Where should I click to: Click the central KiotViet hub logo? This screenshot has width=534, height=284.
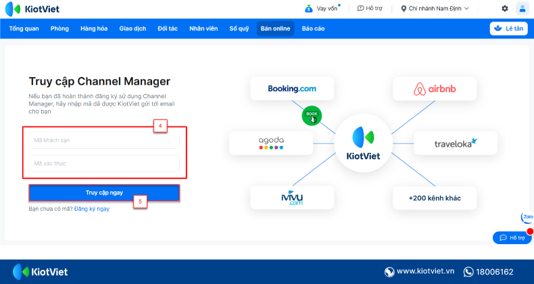click(363, 143)
